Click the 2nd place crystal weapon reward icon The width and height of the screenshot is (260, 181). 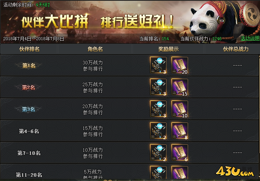pos(158,87)
